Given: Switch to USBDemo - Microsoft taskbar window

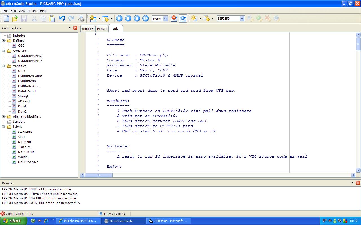Looking at the screenshot, I should [168, 221].
